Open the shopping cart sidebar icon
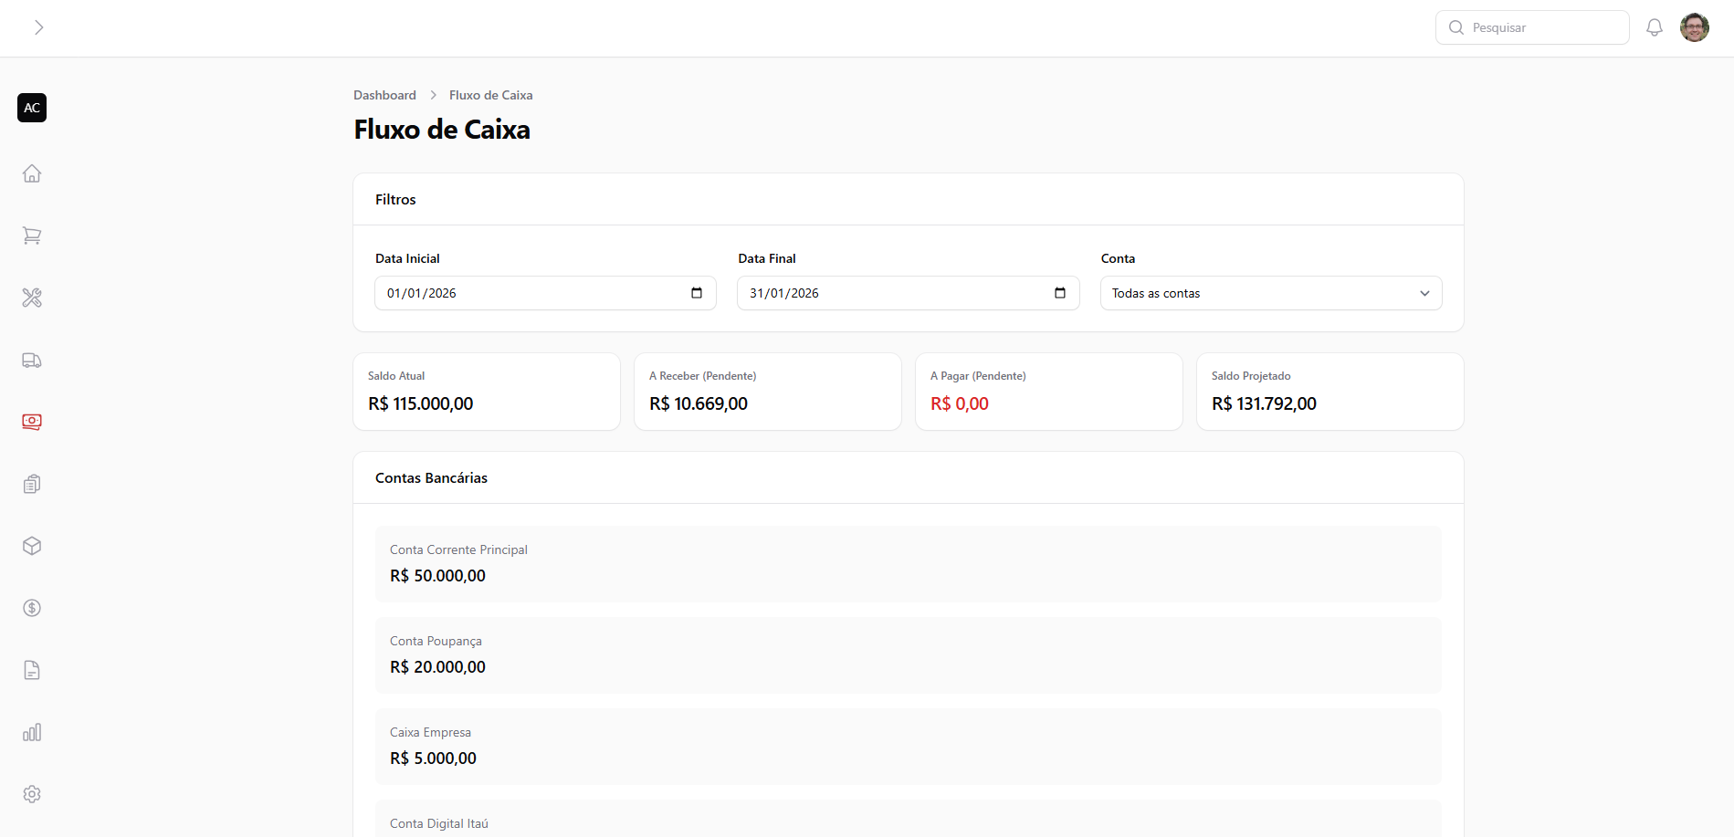 coord(32,235)
